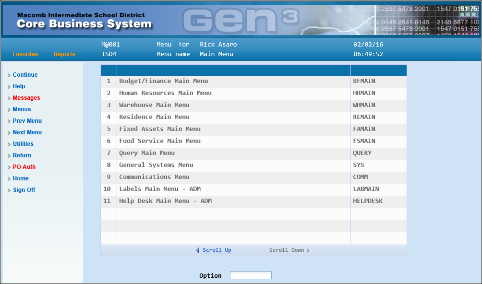Click Scroll Down text
This screenshot has width=482, height=284.
(x=287, y=250)
